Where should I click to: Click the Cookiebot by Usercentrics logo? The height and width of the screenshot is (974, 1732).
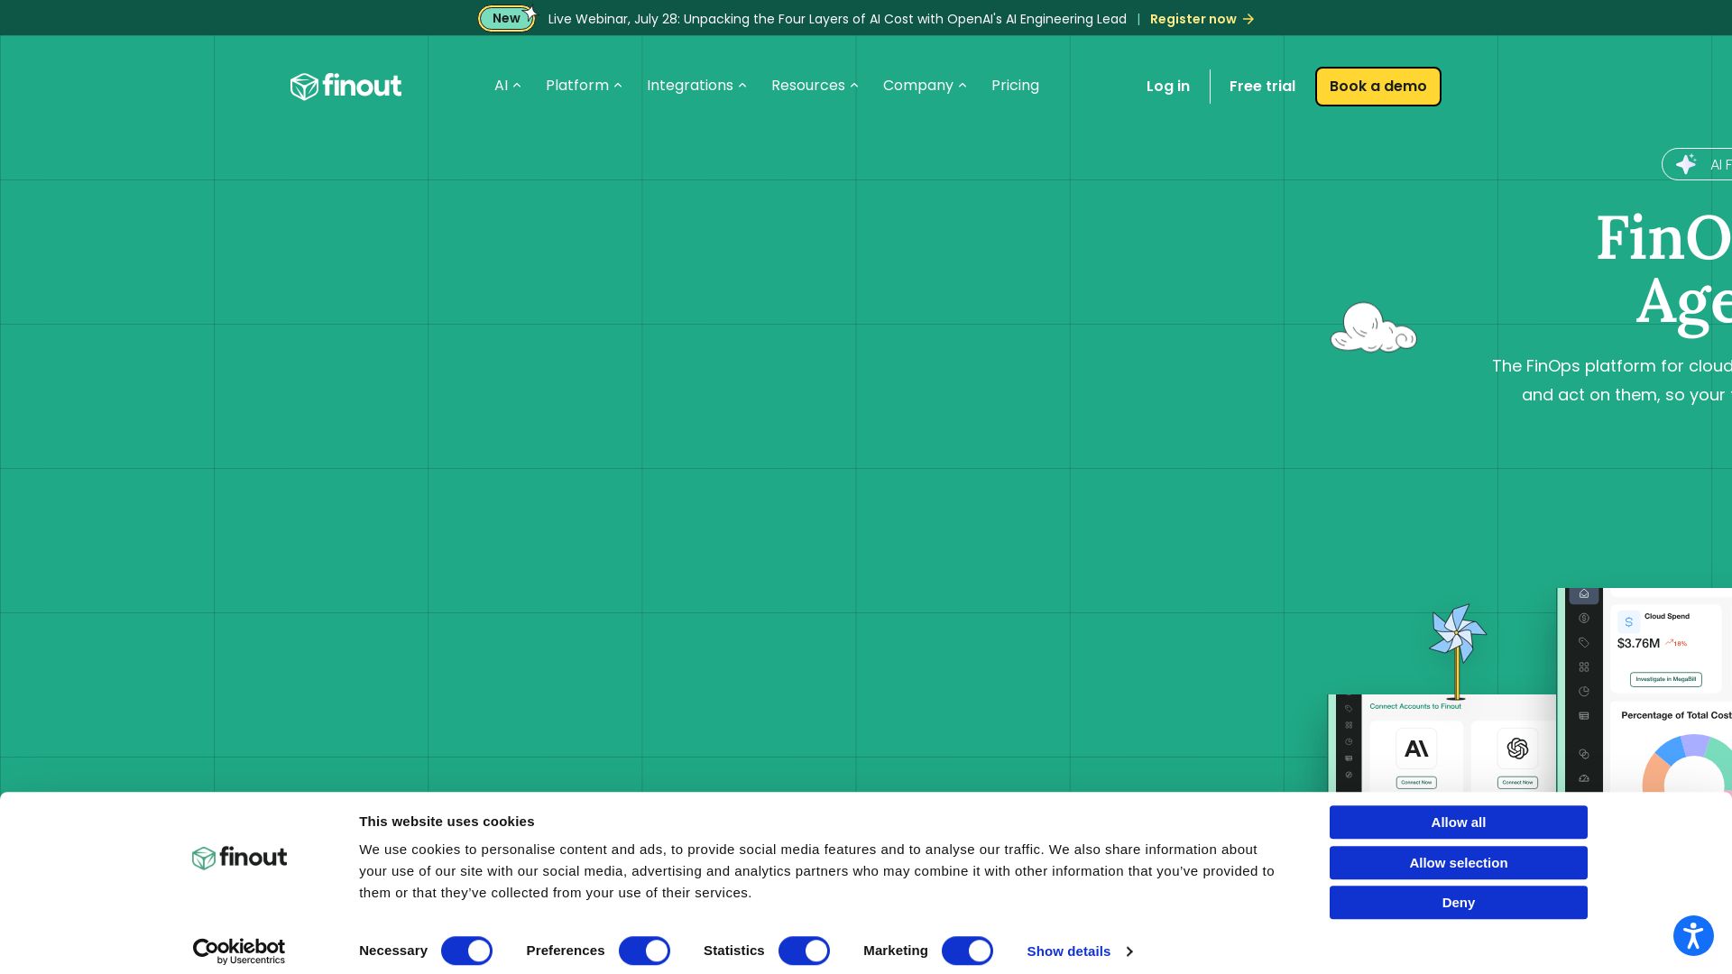tap(239, 951)
